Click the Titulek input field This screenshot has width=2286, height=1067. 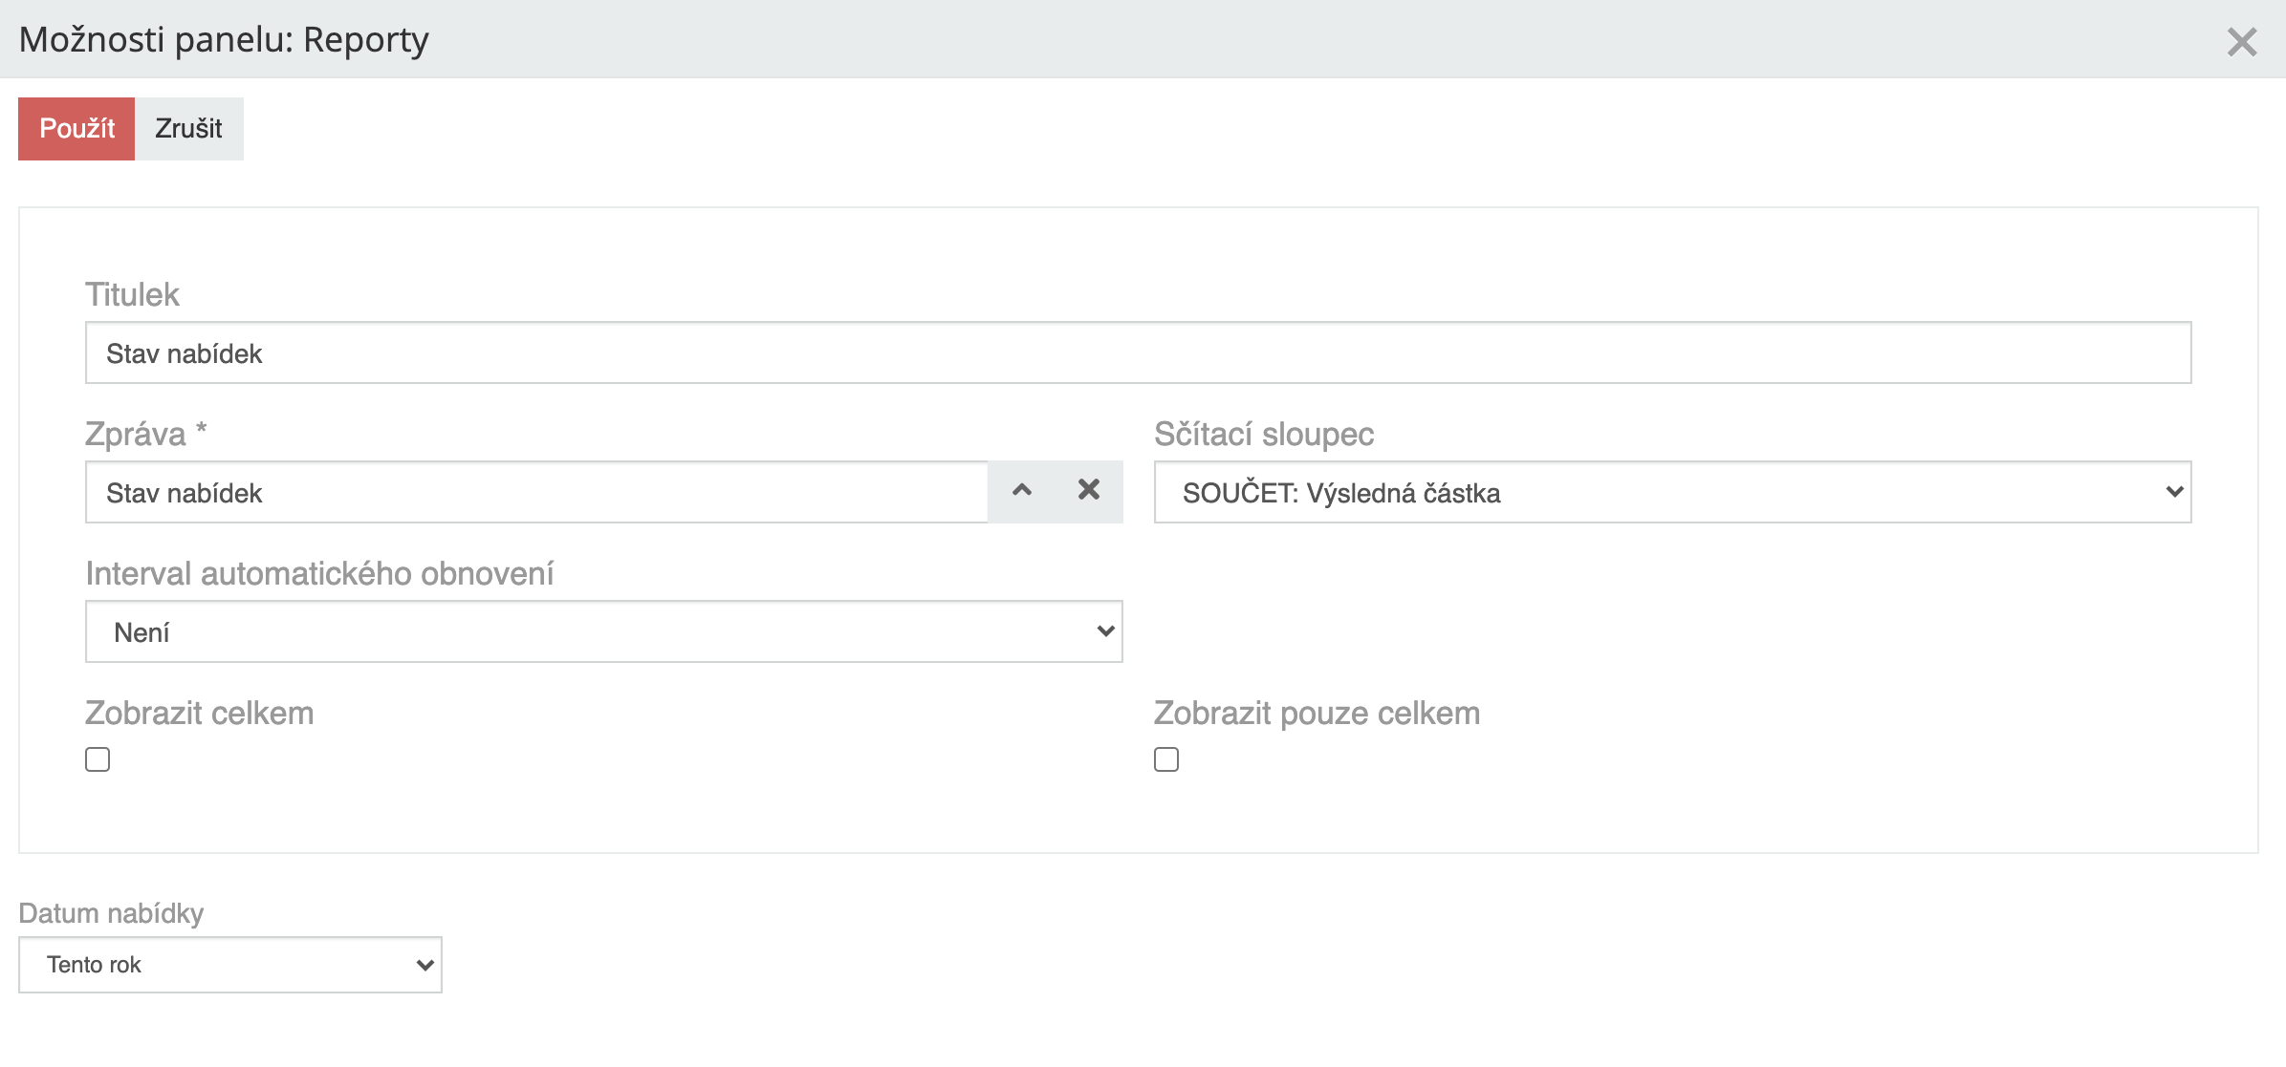coord(1138,352)
